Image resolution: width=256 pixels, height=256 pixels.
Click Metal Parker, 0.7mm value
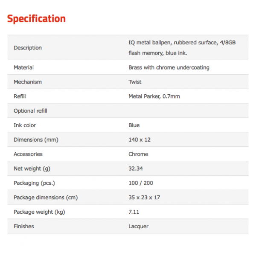pyautogui.click(x=154, y=96)
